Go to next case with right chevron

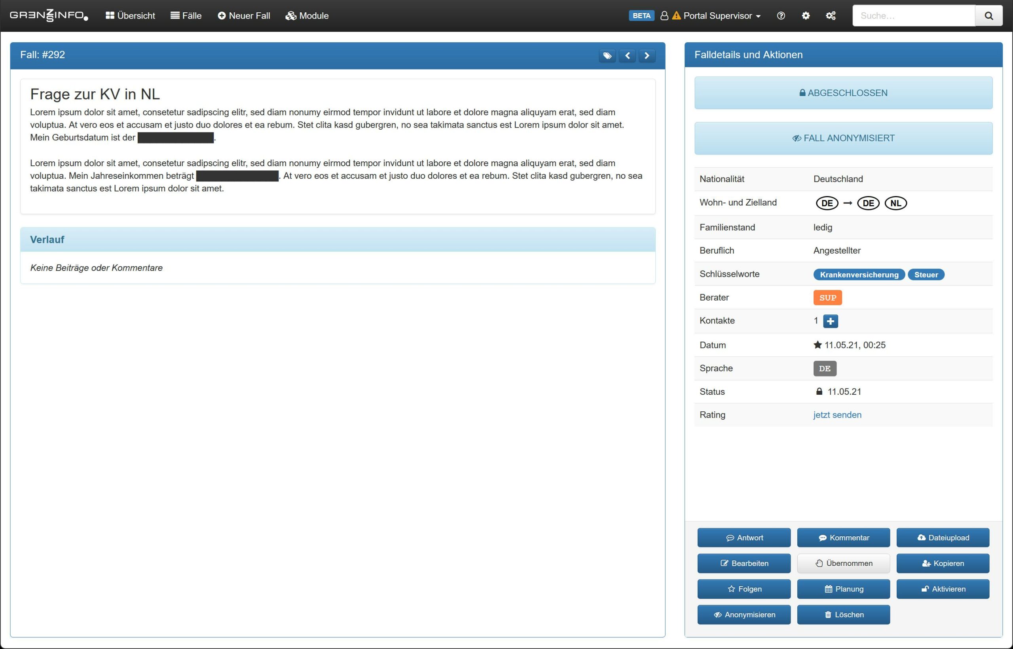647,56
